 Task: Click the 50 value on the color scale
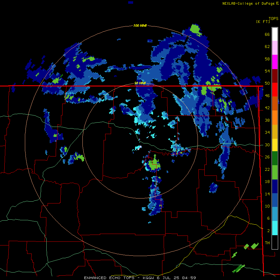[x=267, y=83]
